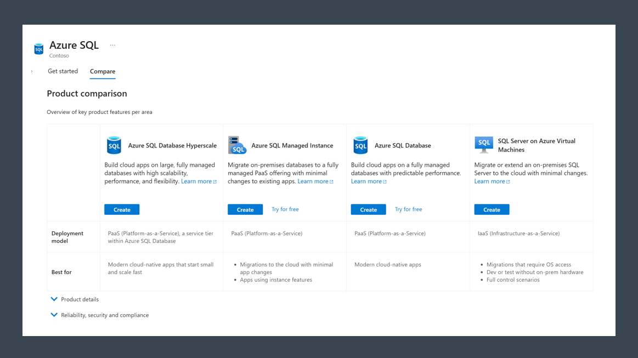Click the Azure SQL logo icon in header

[x=38, y=49]
